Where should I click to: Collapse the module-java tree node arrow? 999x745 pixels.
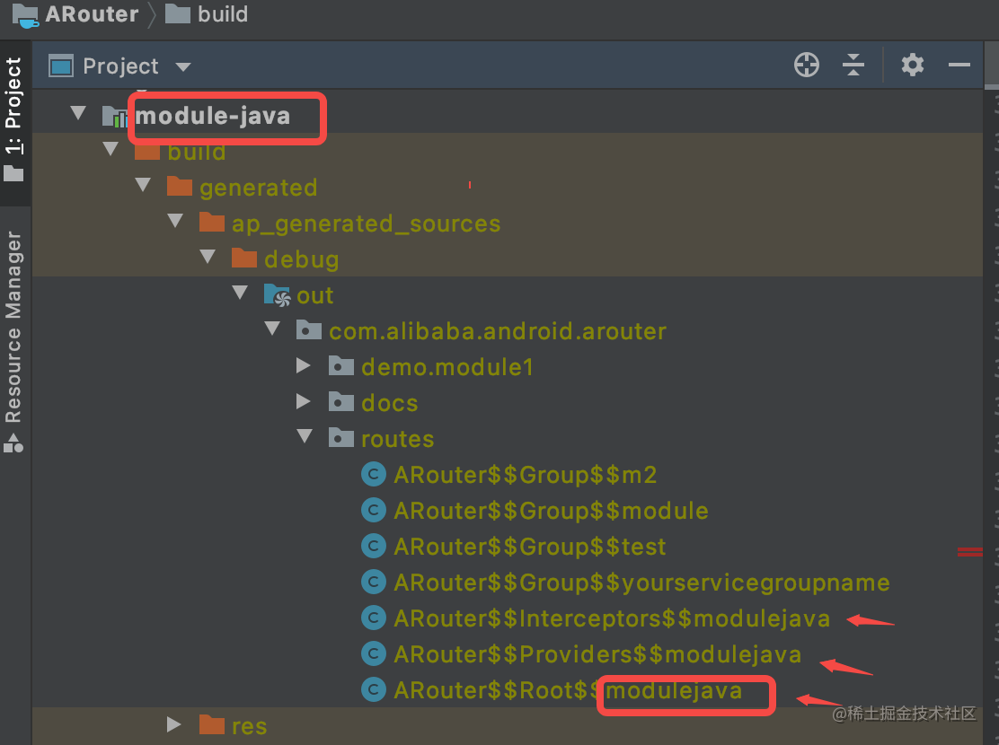[78, 113]
